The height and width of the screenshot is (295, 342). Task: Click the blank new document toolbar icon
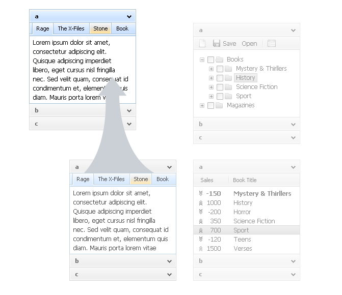pyautogui.click(x=202, y=44)
